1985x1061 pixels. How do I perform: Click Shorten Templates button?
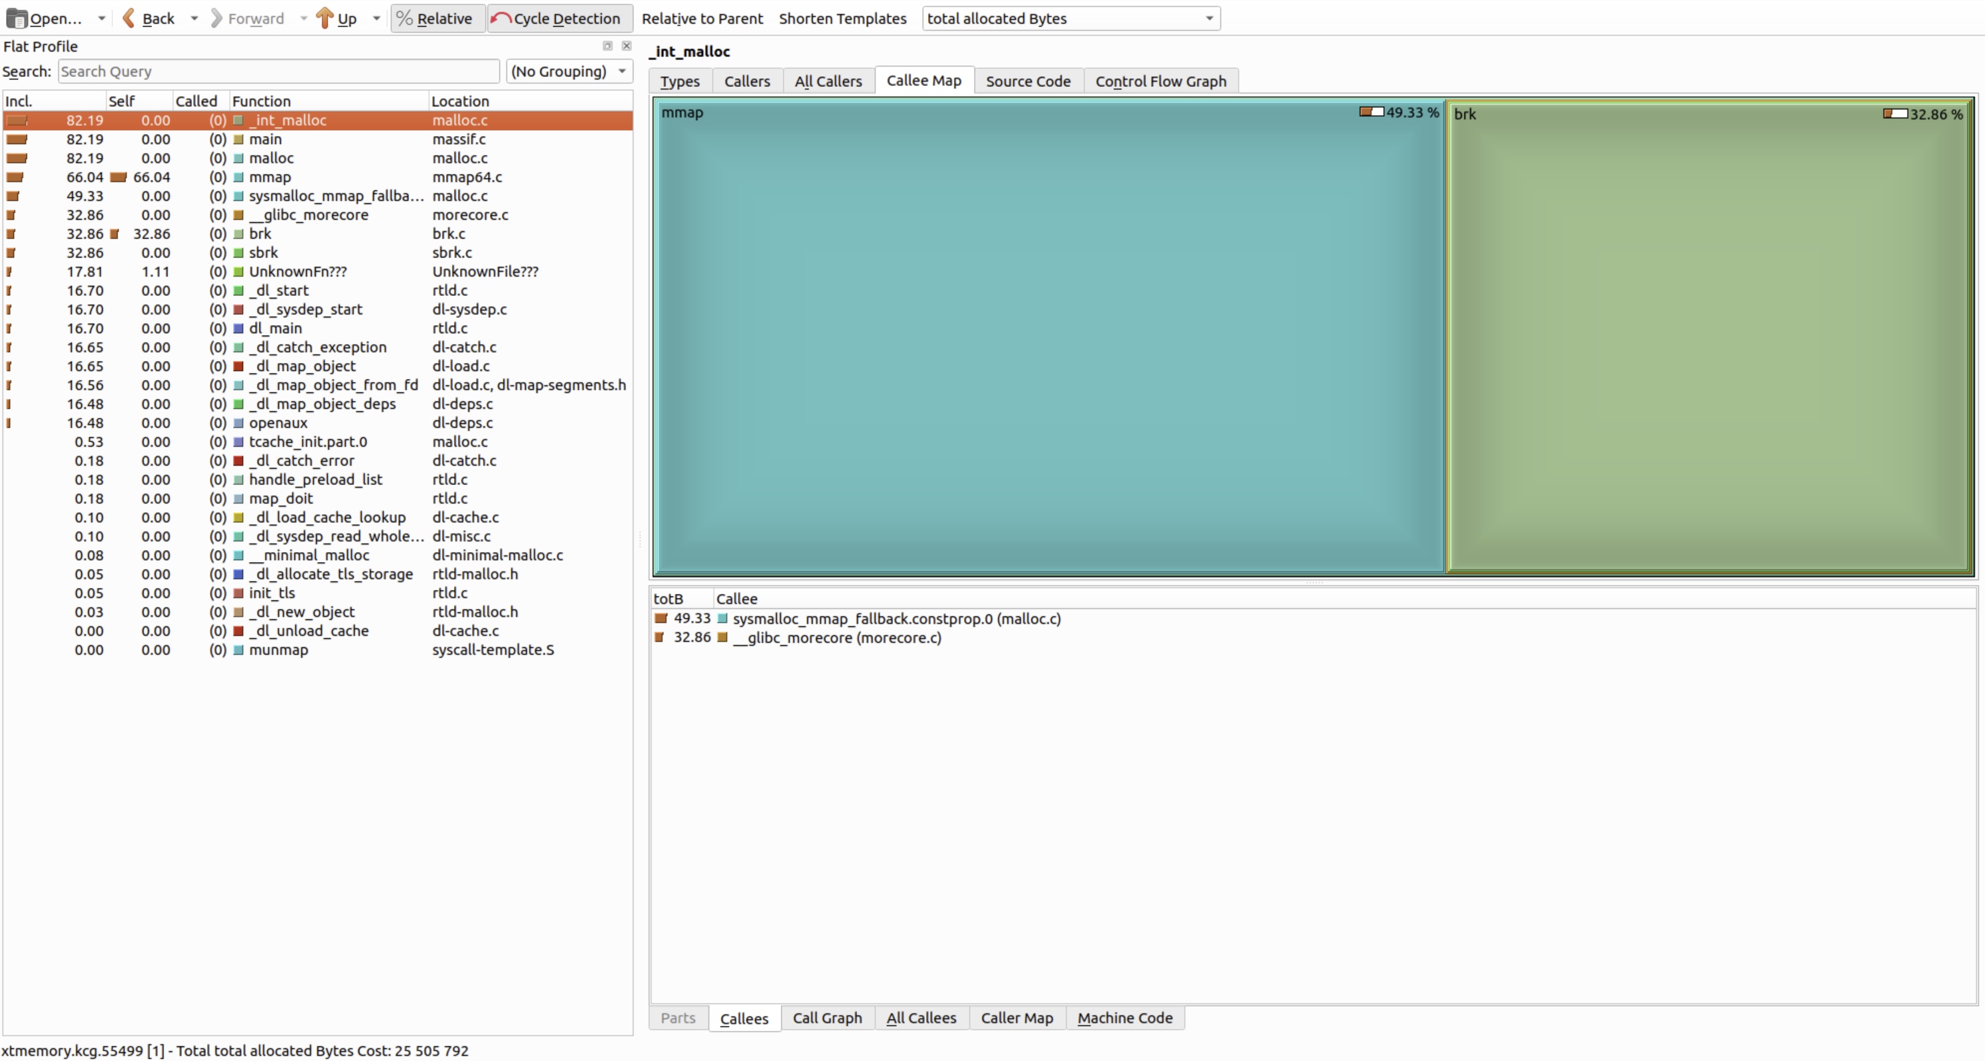842,19
